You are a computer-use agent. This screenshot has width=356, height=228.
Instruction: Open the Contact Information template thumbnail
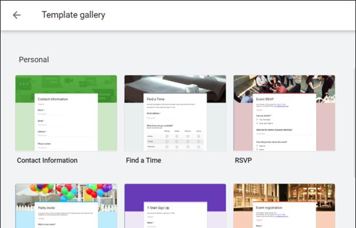(66, 113)
